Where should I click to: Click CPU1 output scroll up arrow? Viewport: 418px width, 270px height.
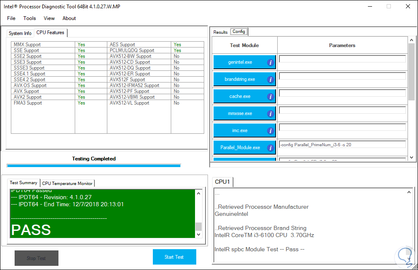pos(409,192)
